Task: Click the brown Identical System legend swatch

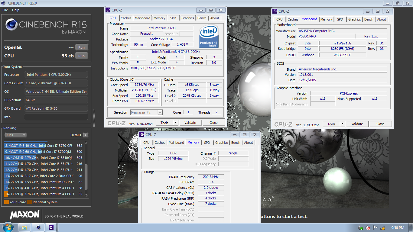Action: [x=29, y=202]
